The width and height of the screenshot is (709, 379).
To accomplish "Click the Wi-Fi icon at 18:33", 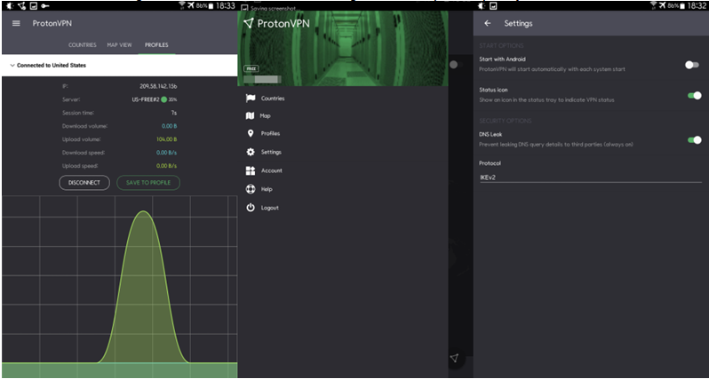I will pos(182,5).
